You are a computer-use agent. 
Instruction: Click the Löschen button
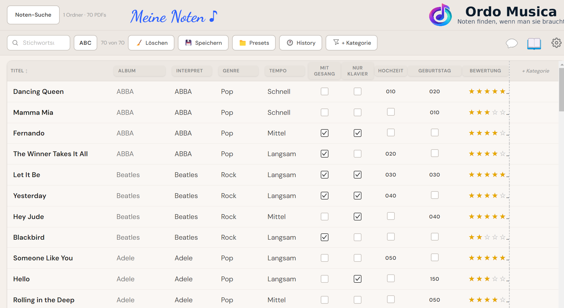(x=151, y=43)
